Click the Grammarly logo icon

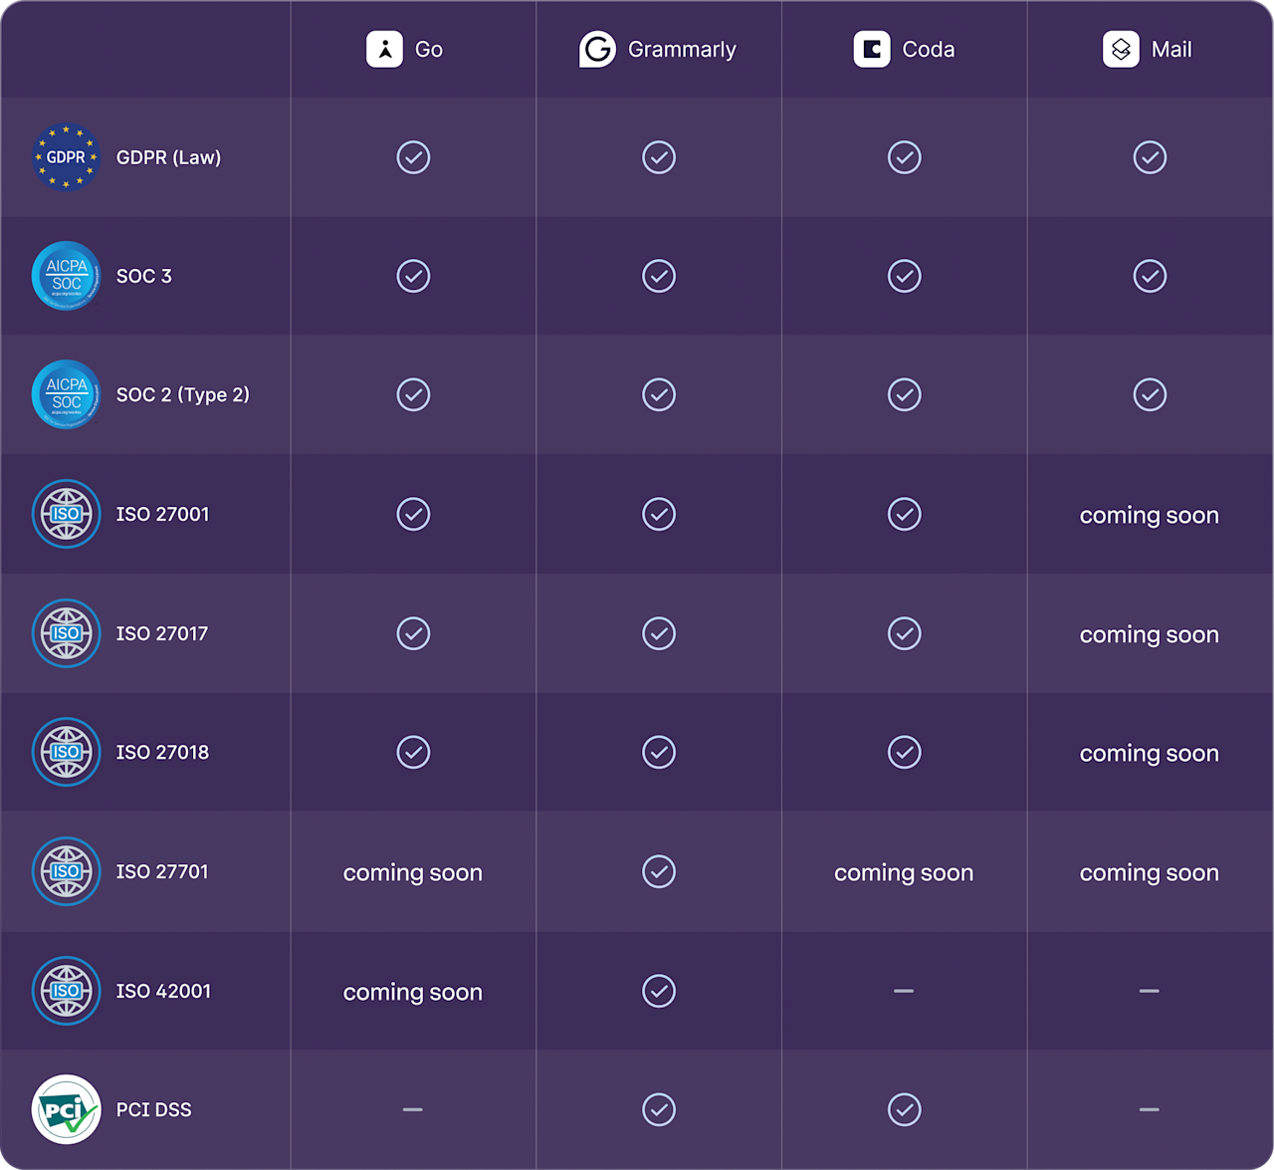pos(597,49)
